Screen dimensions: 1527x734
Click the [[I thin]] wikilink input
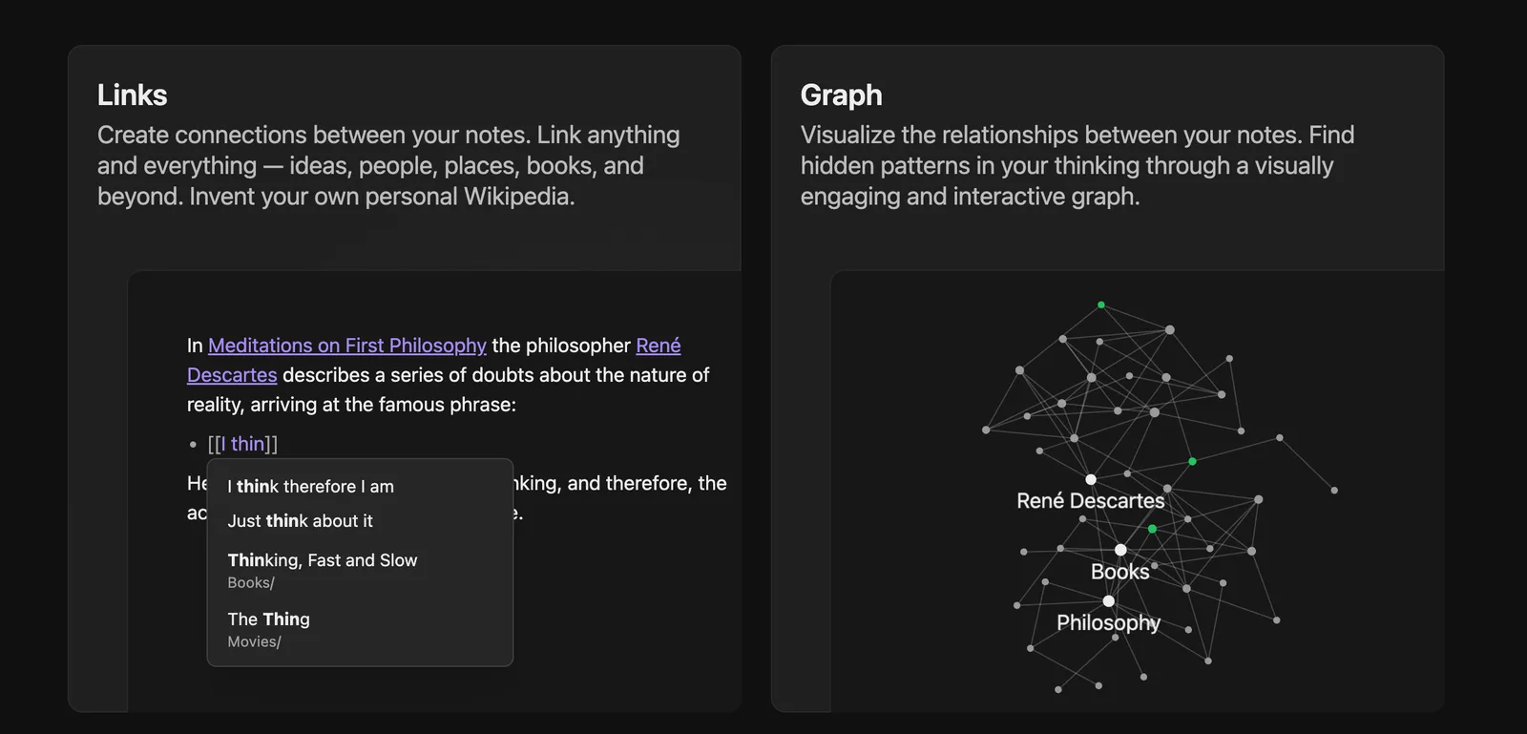(x=242, y=444)
